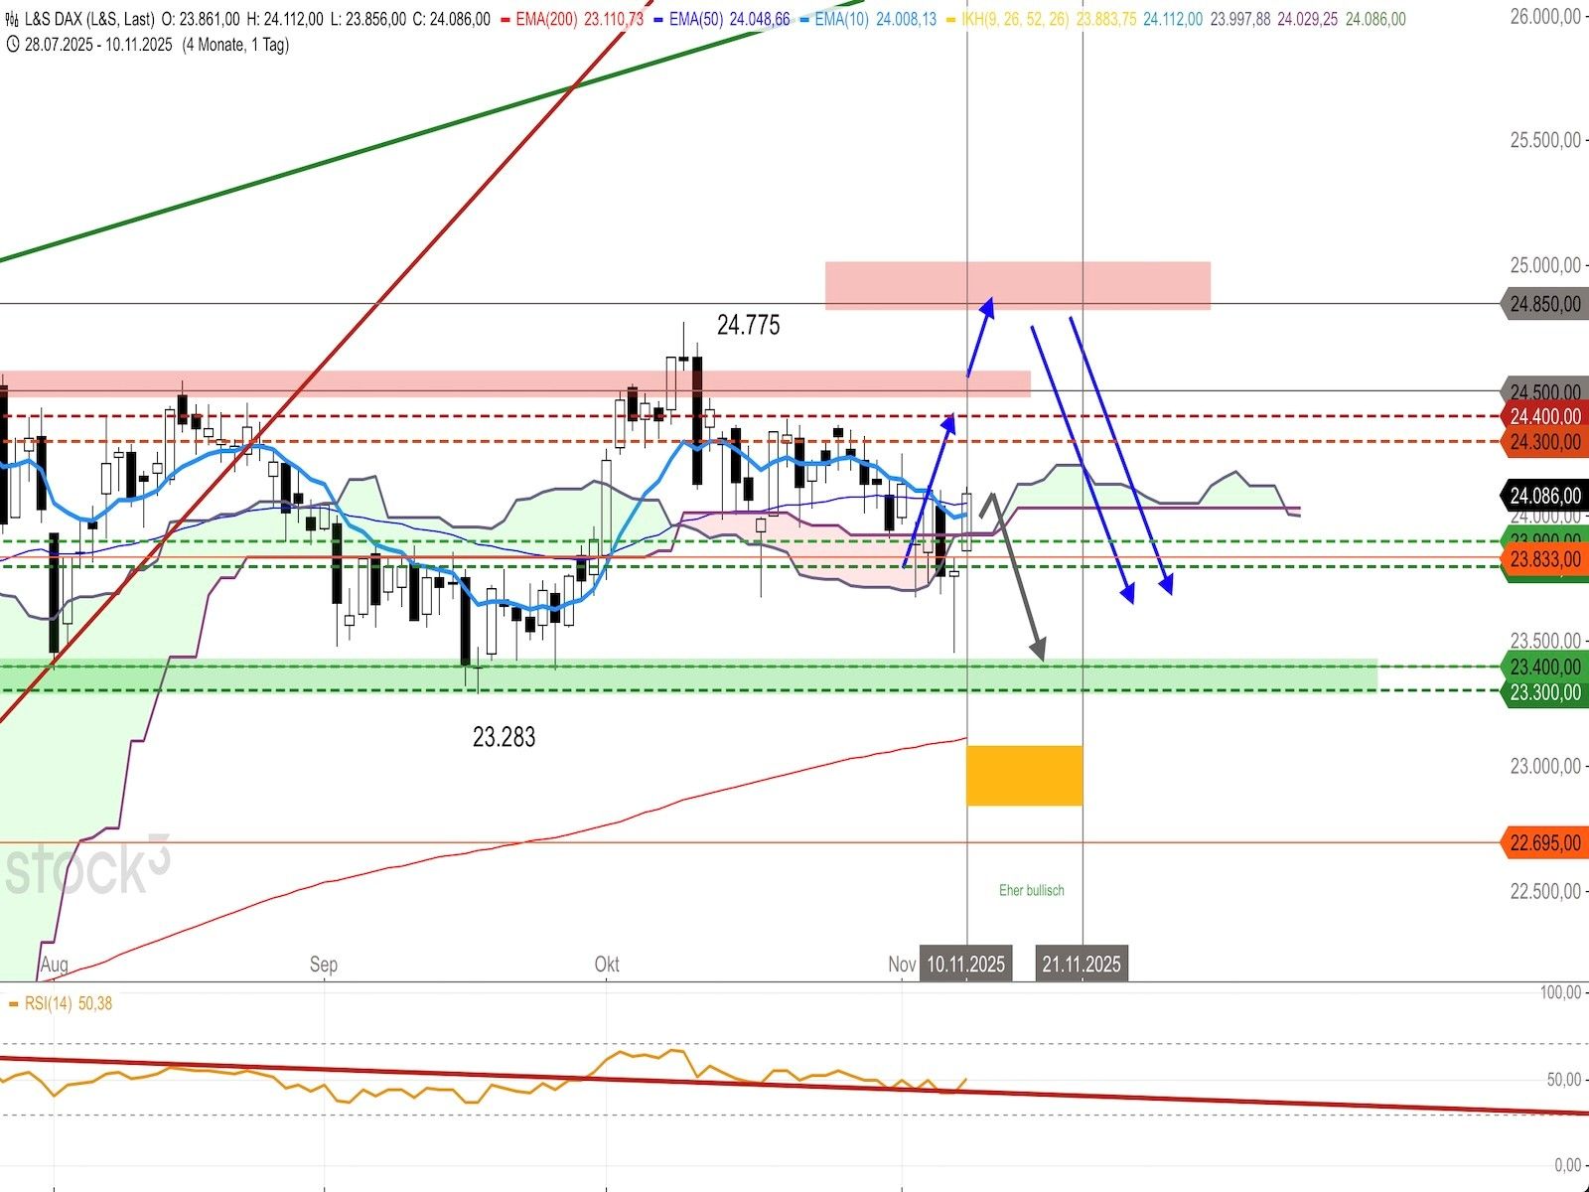Select the 21.11.2025 date marker

point(1081,964)
